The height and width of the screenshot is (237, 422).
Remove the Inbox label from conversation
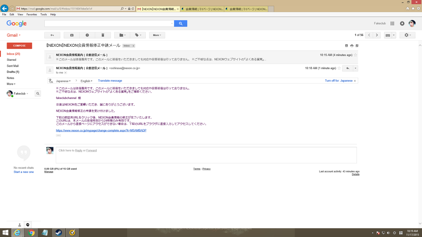tap(133, 45)
